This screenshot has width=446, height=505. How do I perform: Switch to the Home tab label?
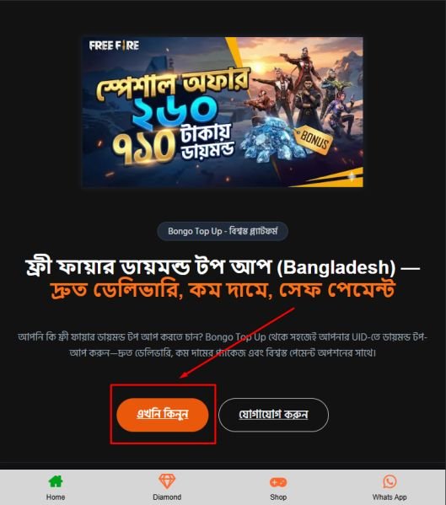56,497
